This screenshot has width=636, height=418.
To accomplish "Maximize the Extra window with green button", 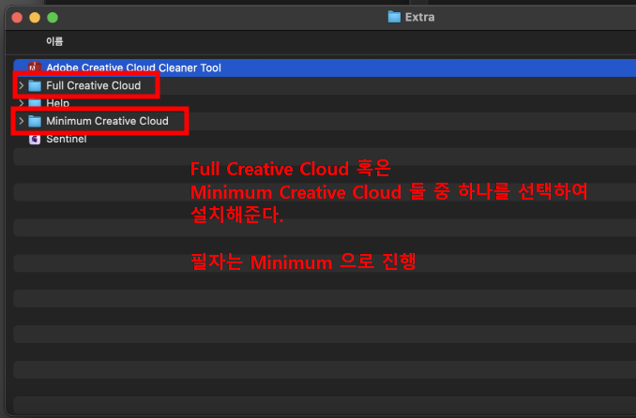I will (53, 18).
